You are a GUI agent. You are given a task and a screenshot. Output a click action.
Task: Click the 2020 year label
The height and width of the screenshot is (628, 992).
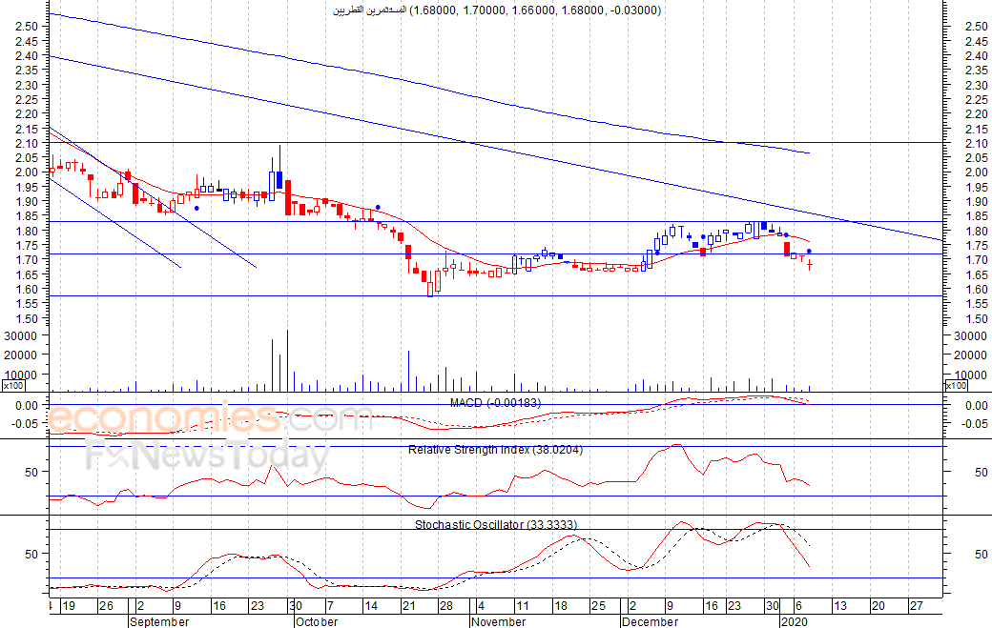point(794,621)
